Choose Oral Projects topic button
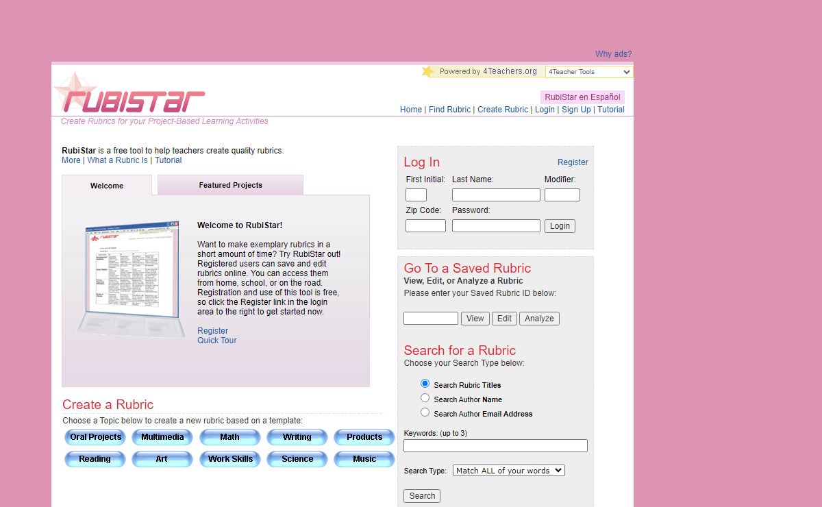 (95, 437)
